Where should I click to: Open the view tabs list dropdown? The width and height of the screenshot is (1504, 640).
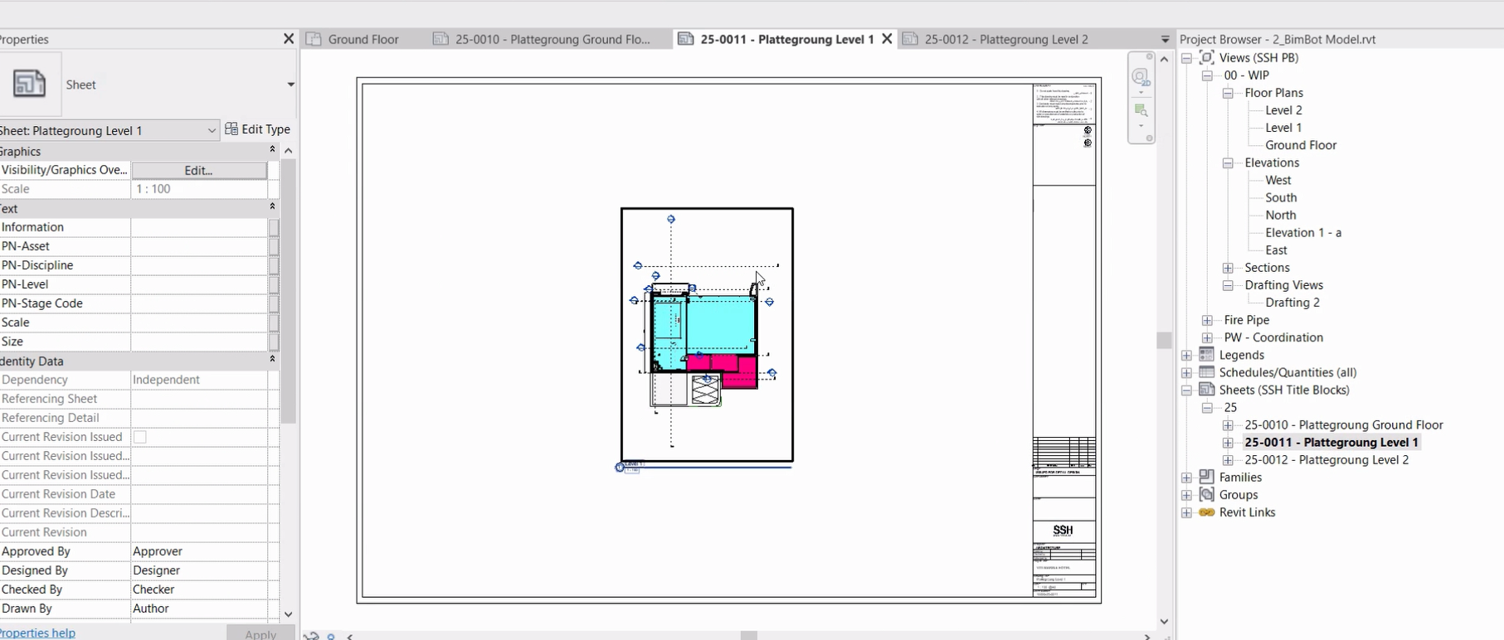point(1165,39)
